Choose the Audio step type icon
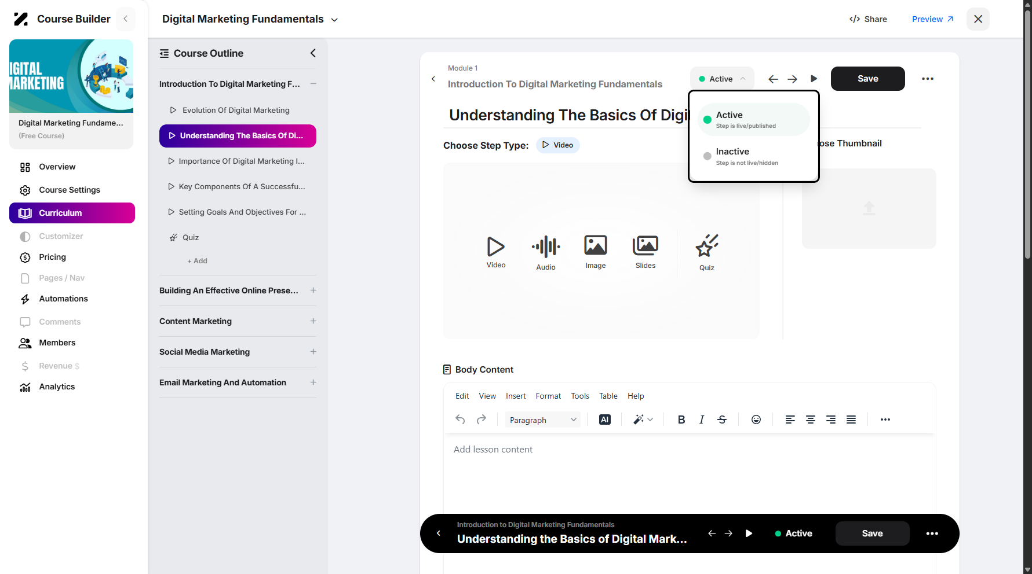Screen dimensions: 1032x574 (546, 253)
